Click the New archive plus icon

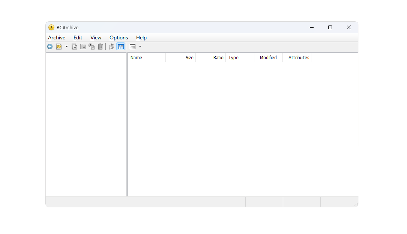click(x=50, y=46)
